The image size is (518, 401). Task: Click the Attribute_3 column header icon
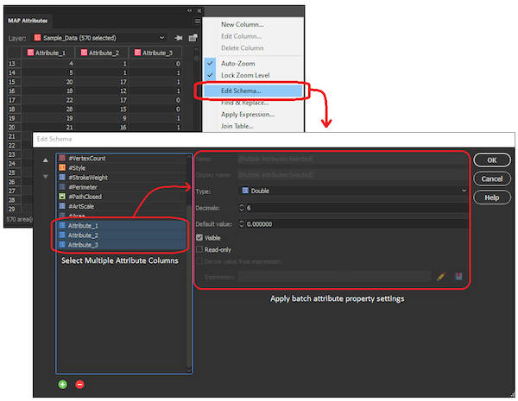[137, 53]
